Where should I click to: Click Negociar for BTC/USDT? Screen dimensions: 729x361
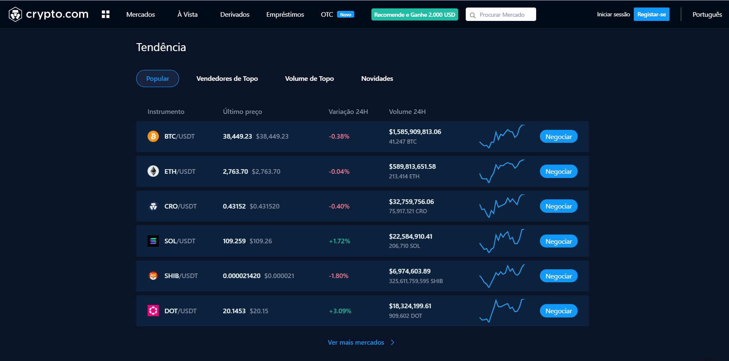click(559, 137)
